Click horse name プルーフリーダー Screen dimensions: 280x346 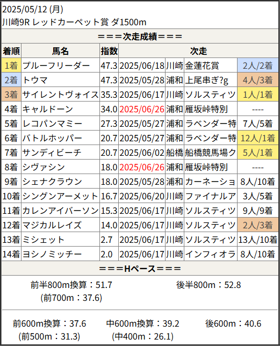[x=56, y=66]
